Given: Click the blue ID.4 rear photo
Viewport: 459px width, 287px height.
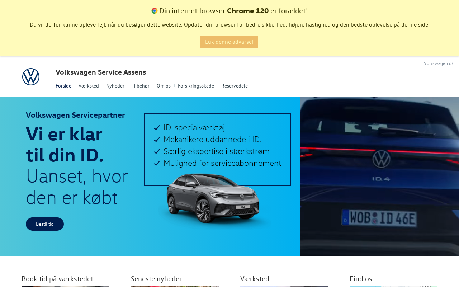Looking at the screenshot, I should coord(379,177).
